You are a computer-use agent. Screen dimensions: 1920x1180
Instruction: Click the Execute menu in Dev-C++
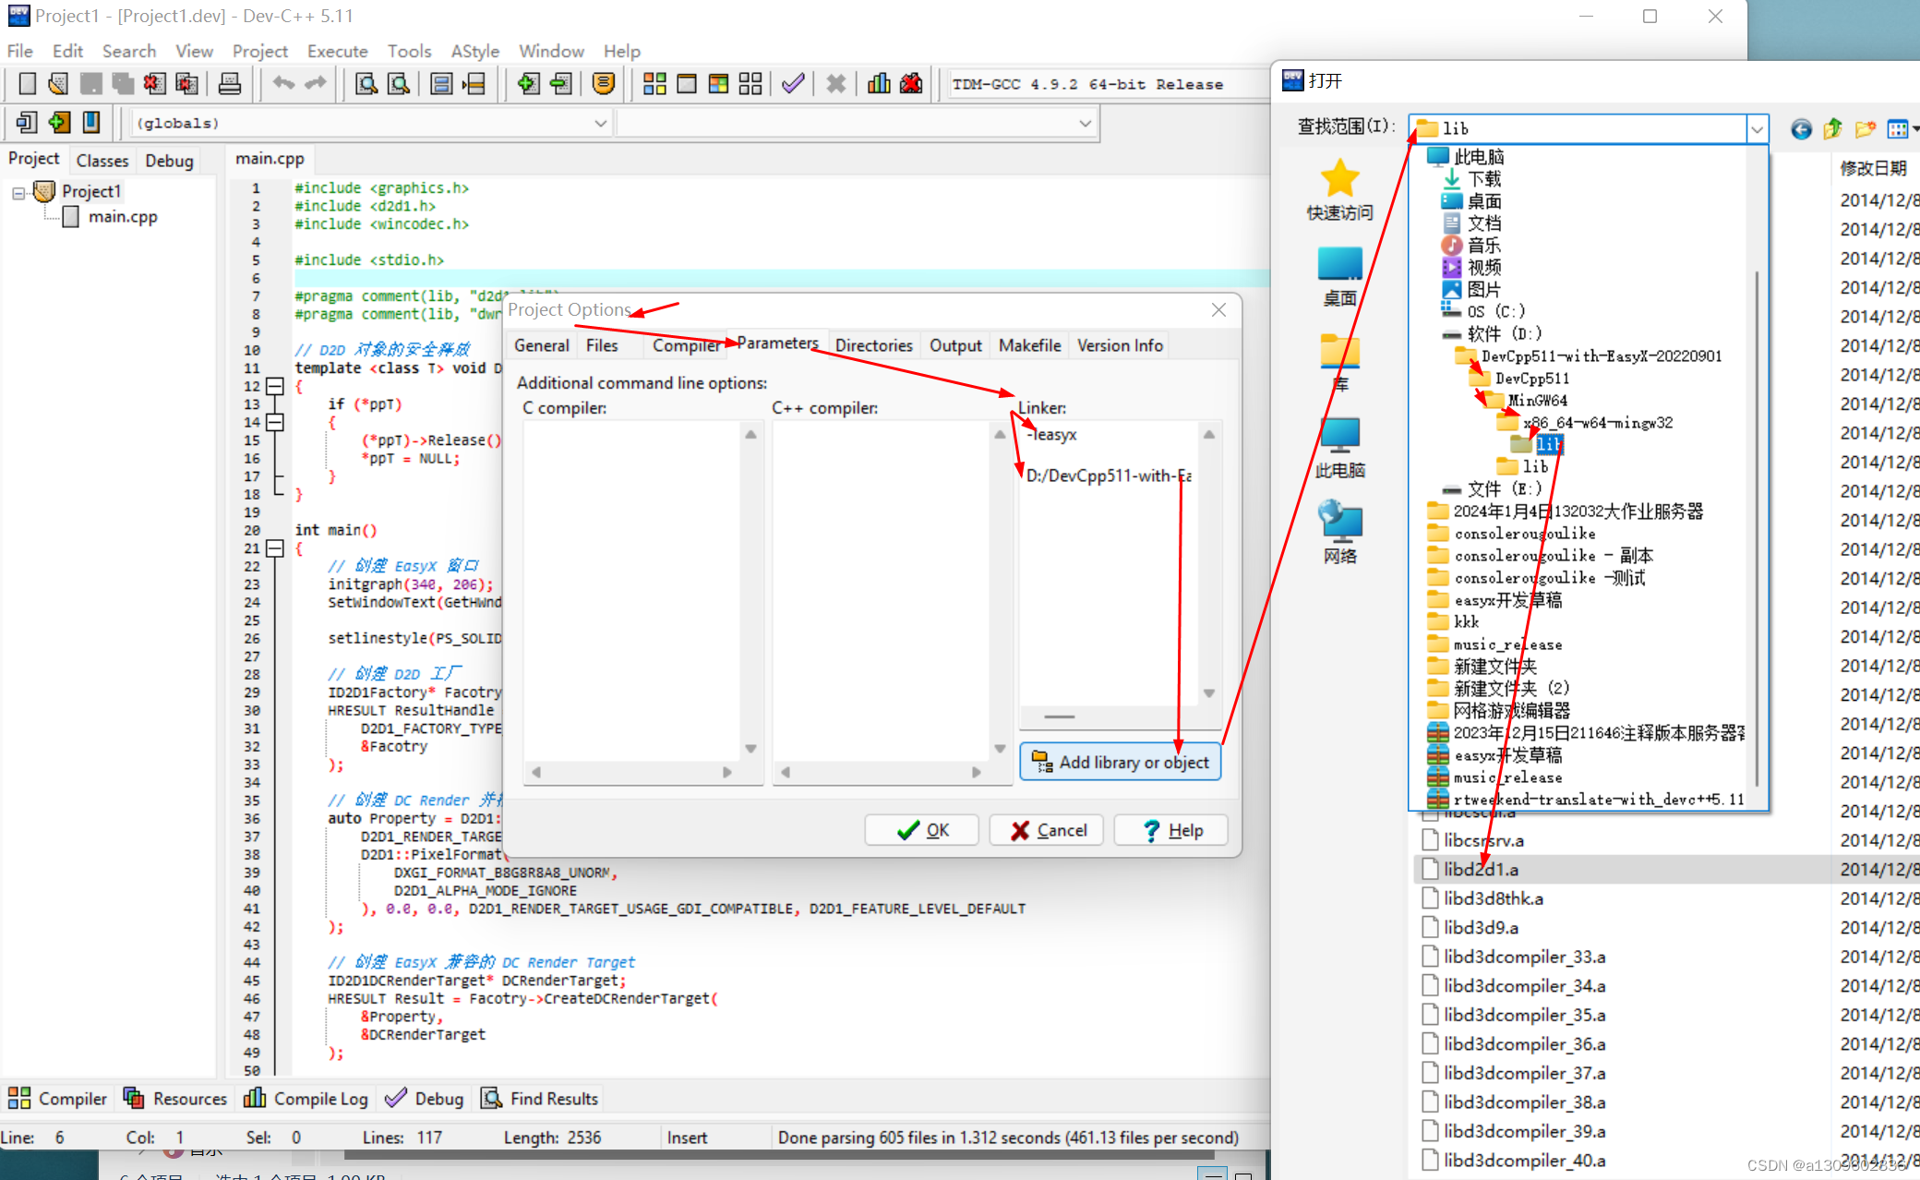click(x=336, y=49)
